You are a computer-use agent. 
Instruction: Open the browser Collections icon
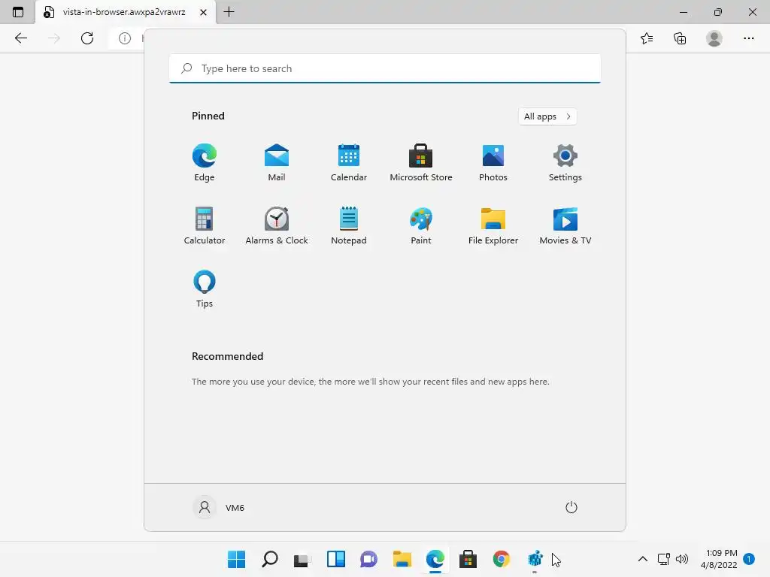tap(680, 38)
